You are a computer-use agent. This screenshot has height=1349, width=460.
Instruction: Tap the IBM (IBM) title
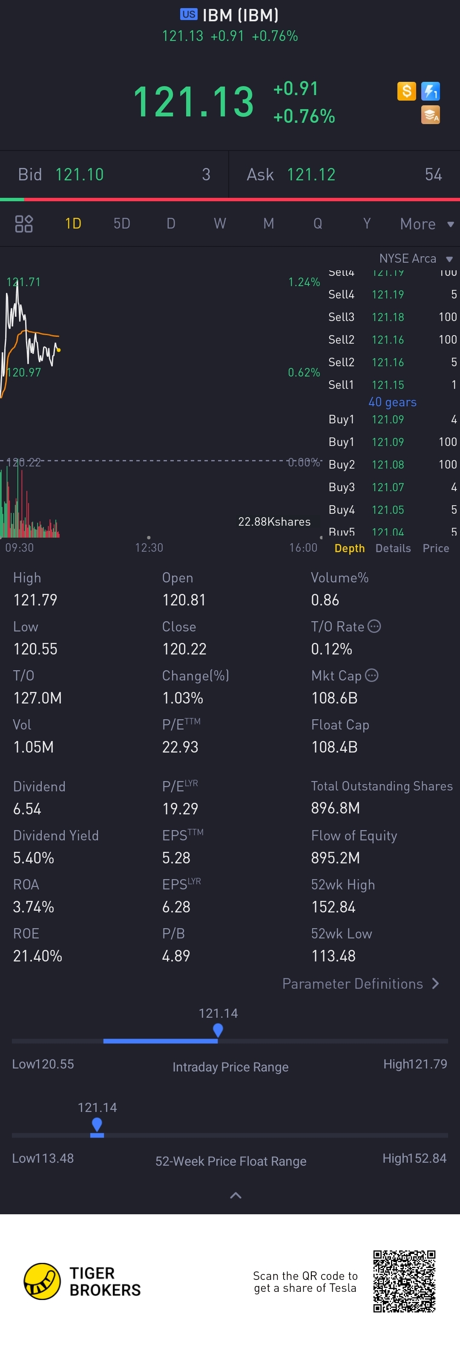pos(240,15)
